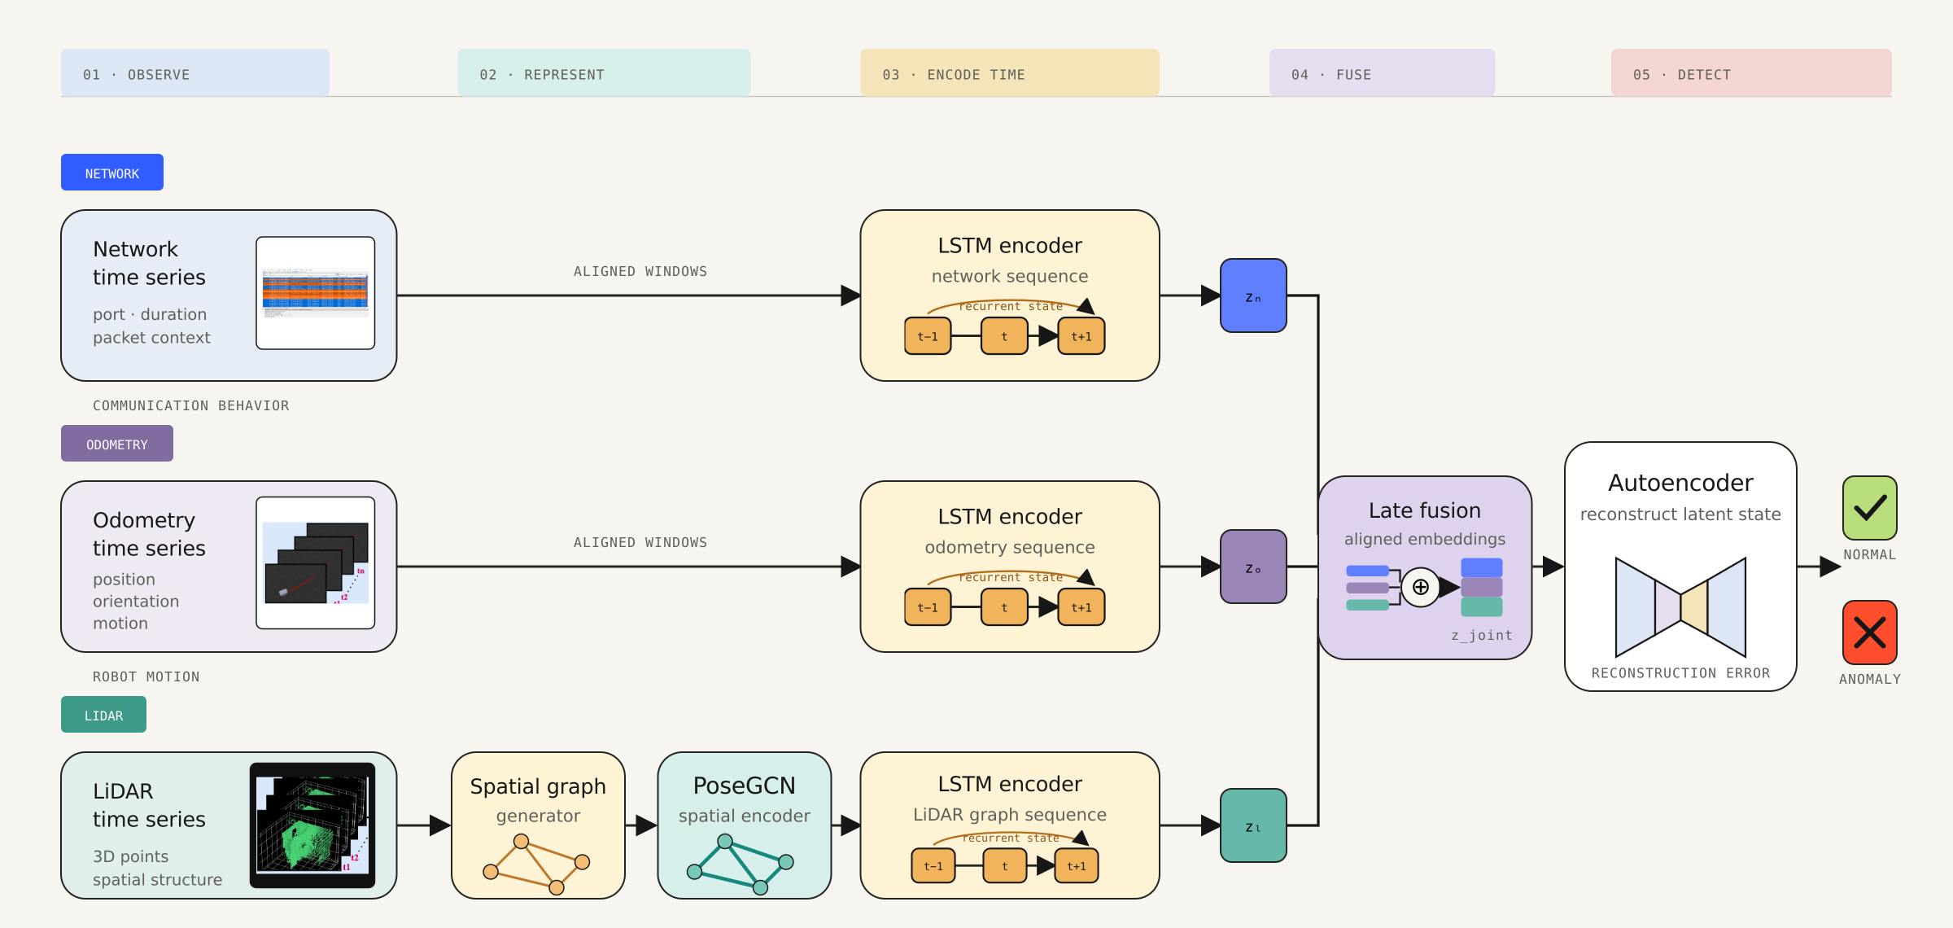Image resolution: width=1953 pixels, height=928 pixels.
Task: Click the 'reconstruct latent state' subtitle
Action: (x=1680, y=514)
